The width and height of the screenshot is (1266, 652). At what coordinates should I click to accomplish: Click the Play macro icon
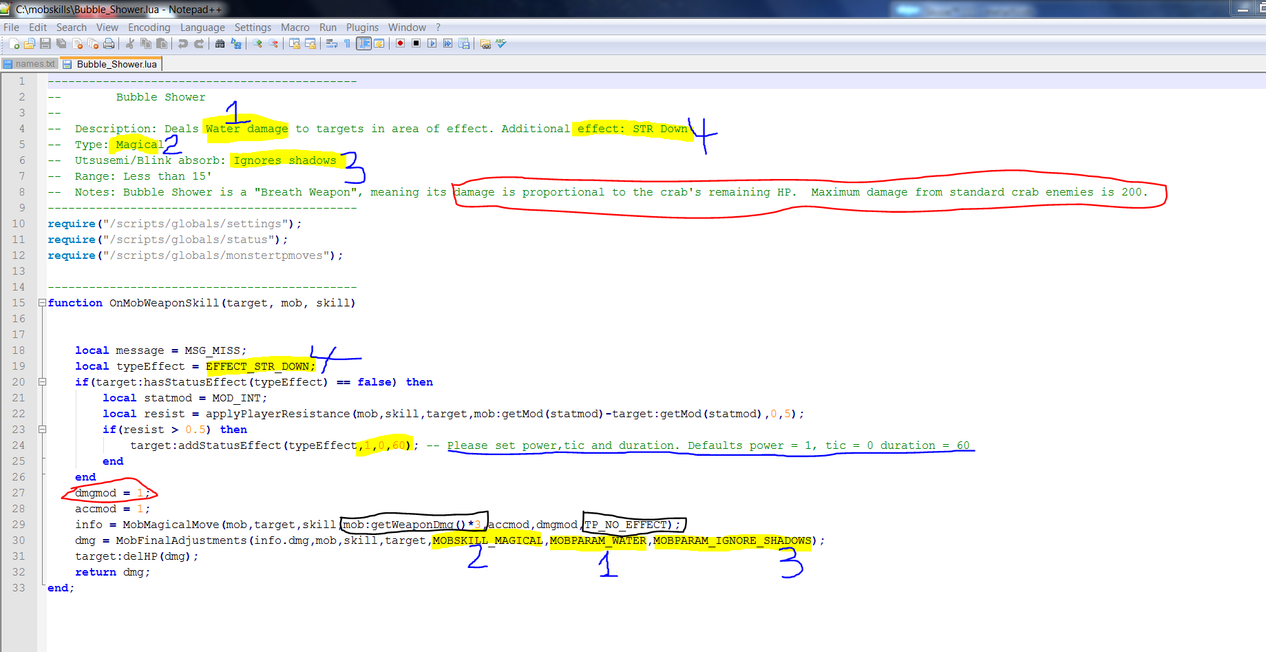432,44
